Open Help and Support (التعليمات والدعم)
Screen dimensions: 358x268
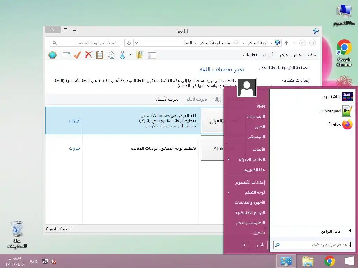(x=250, y=223)
